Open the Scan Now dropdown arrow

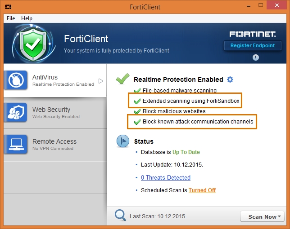click(x=280, y=216)
